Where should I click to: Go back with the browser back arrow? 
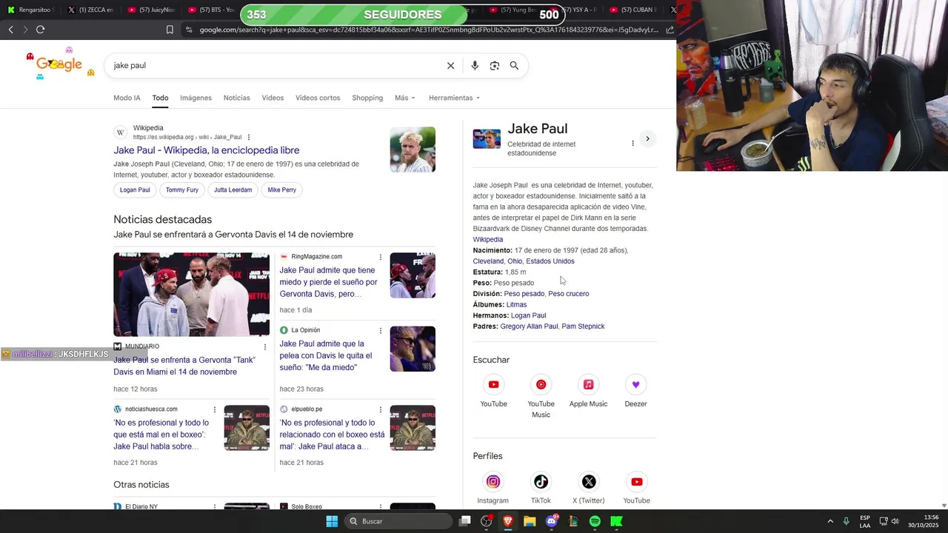click(x=11, y=30)
